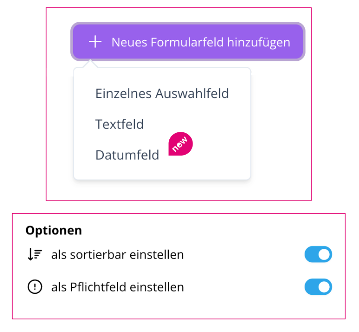
Task: Click the "Neues Formularfeld hinzufügen" label text
Action: (201, 42)
